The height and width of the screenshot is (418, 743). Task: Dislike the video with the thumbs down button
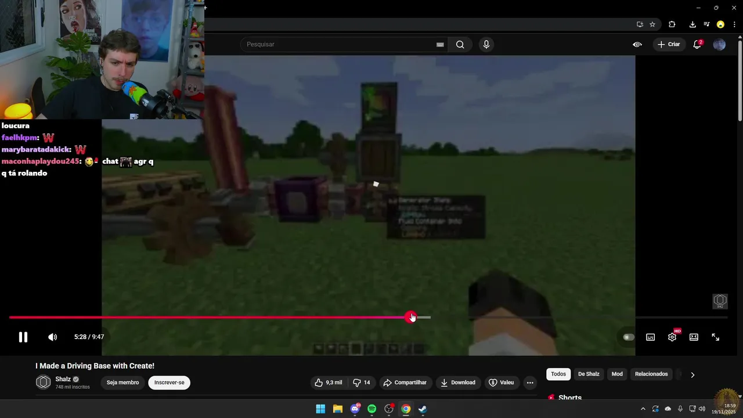pyautogui.click(x=362, y=383)
